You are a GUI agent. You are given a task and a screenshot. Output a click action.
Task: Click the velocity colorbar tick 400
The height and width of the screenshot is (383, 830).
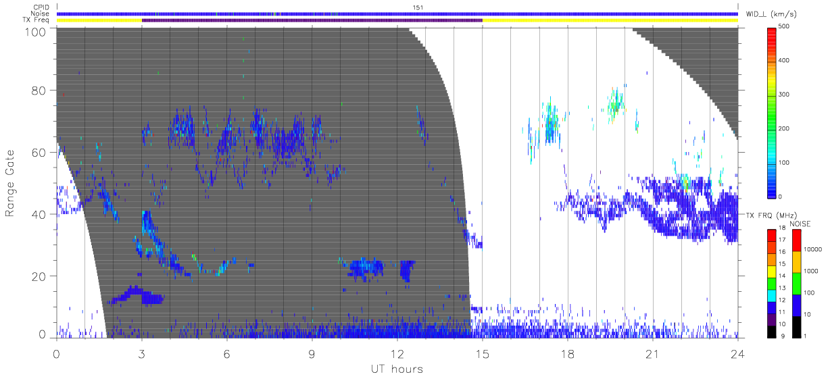(x=784, y=60)
